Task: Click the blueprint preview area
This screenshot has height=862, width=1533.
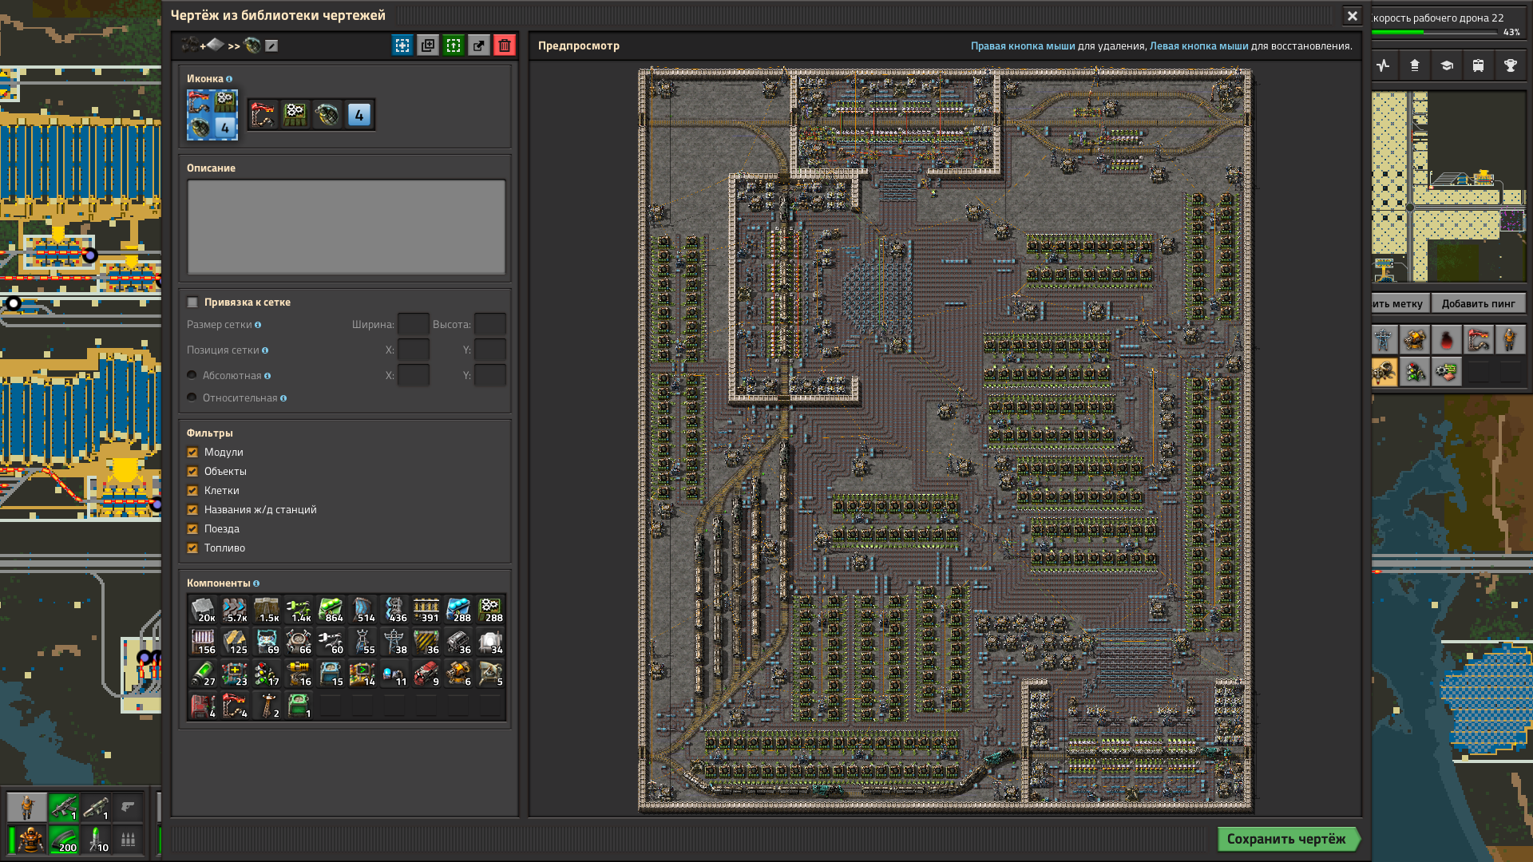Action: pyautogui.click(x=945, y=440)
